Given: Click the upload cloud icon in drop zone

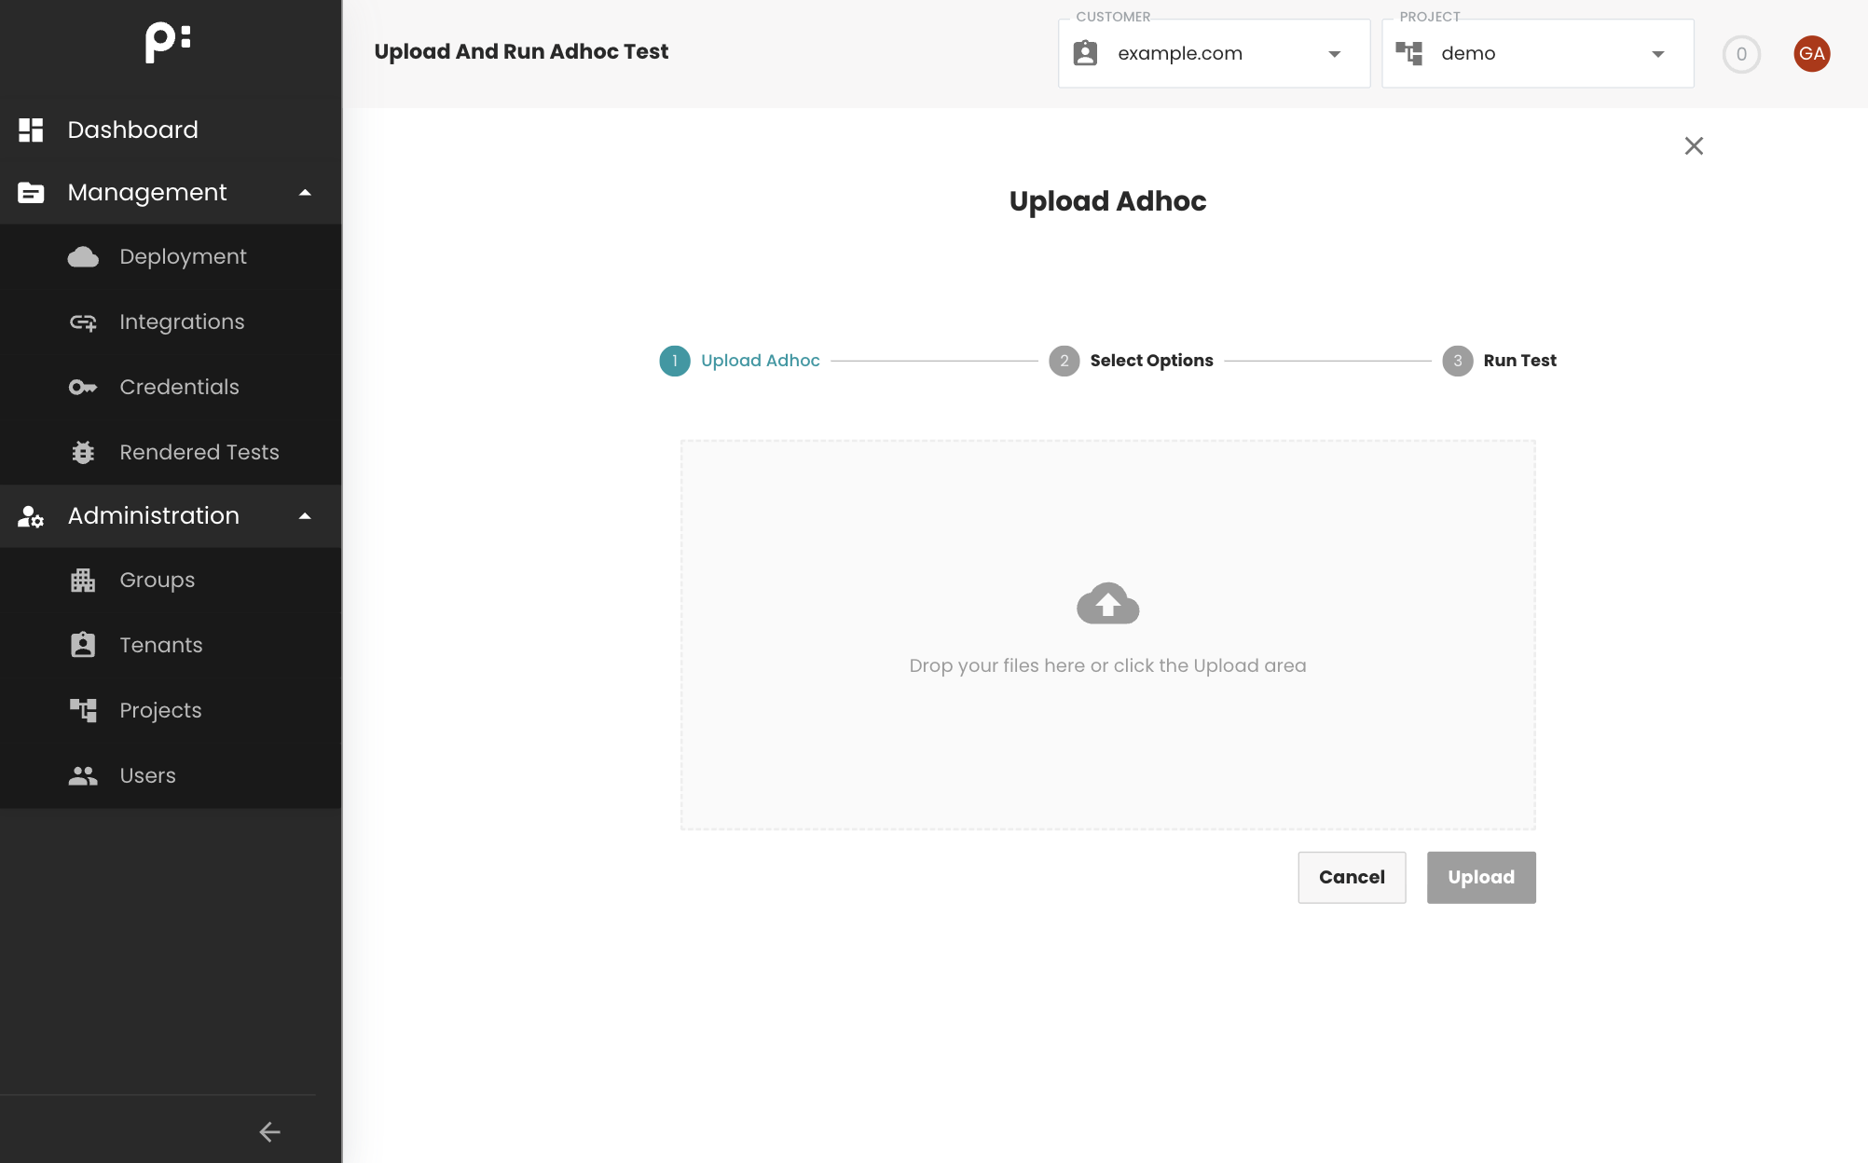Looking at the screenshot, I should click(x=1107, y=604).
